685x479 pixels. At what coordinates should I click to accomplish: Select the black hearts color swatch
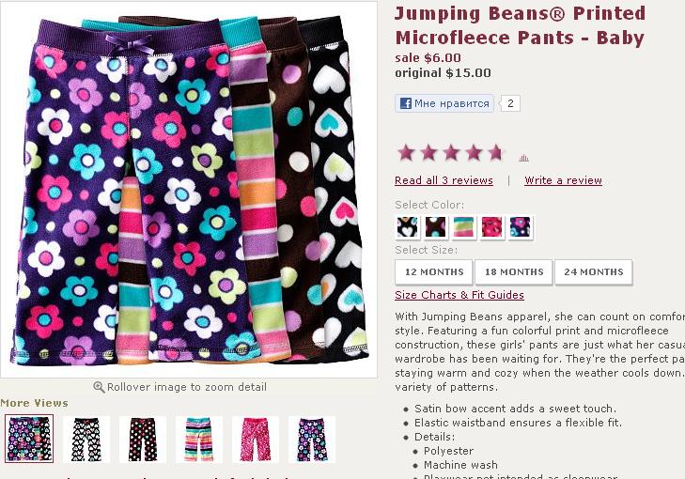click(x=407, y=227)
